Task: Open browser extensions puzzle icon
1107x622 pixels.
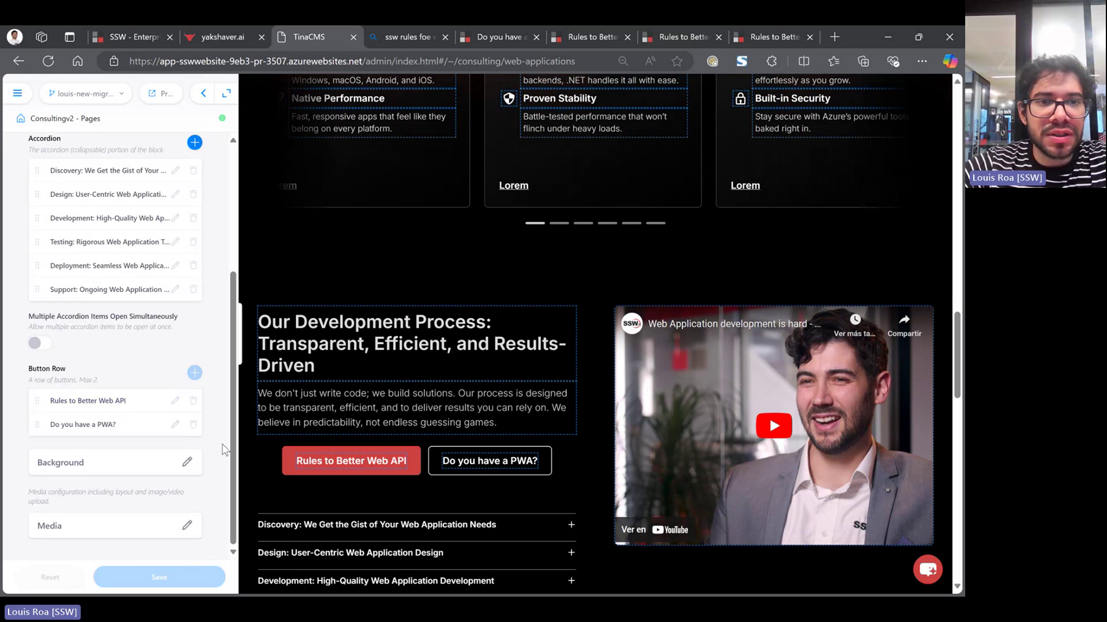Action: [772, 61]
